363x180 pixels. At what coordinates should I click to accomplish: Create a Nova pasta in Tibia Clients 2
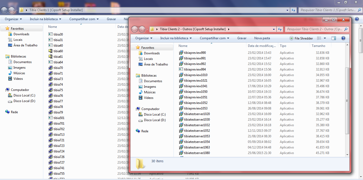pyautogui.click(x=262, y=38)
